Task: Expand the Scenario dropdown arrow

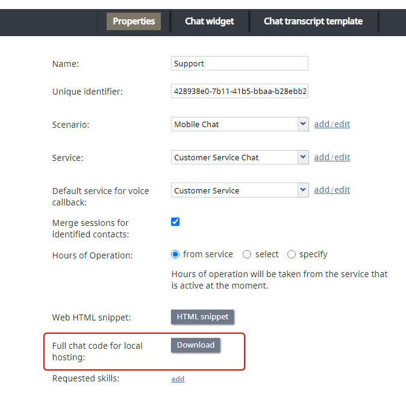Action: click(x=303, y=124)
